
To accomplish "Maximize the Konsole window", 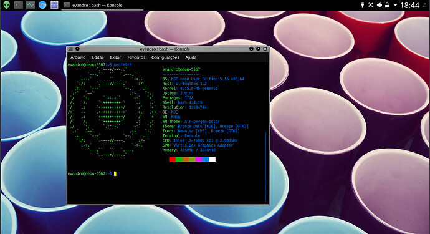I will coord(258,49).
